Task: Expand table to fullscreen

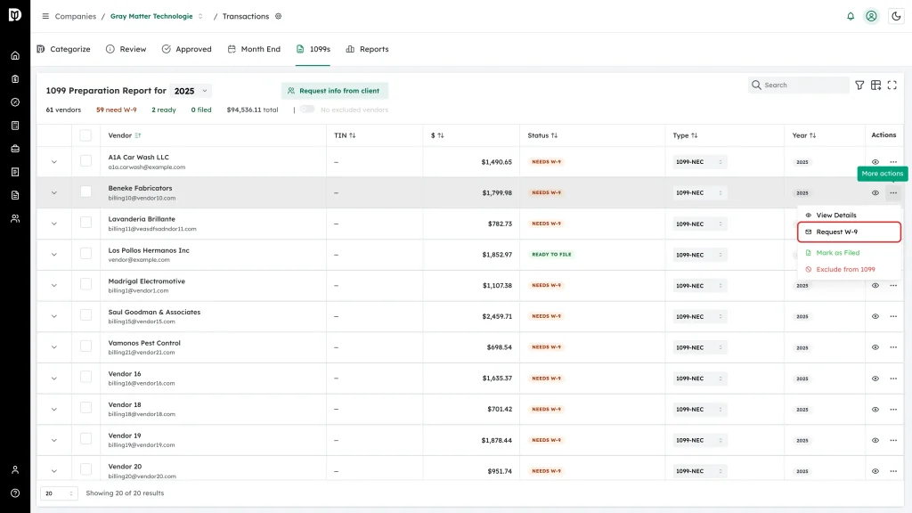Action: [x=892, y=85]
